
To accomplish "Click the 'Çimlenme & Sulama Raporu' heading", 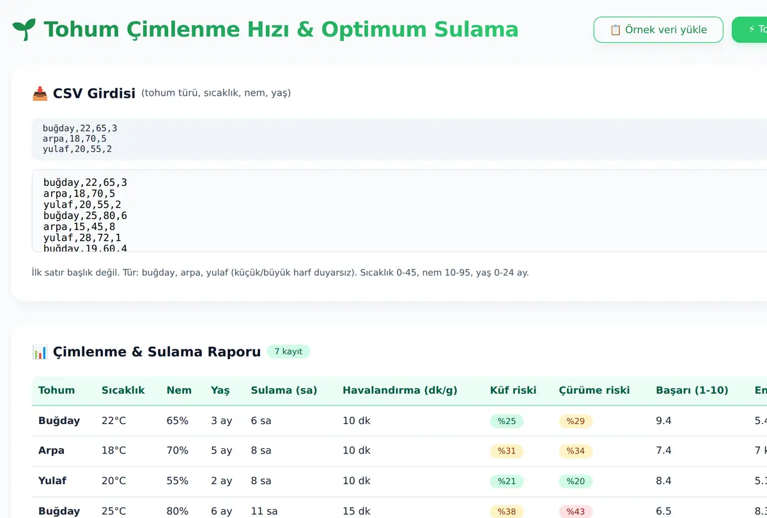I will tap(157, 352).
